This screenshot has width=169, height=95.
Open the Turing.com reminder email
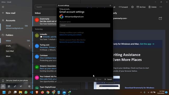(x=45, y=47)
